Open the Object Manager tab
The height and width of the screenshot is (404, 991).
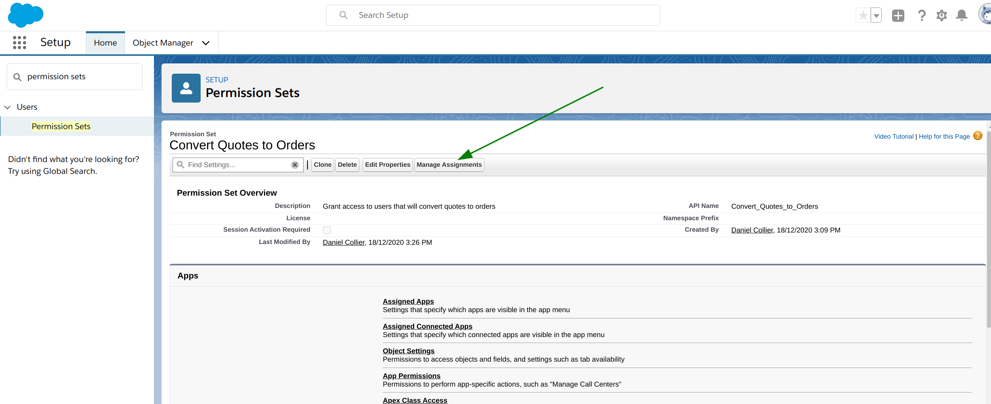point(163,43)
